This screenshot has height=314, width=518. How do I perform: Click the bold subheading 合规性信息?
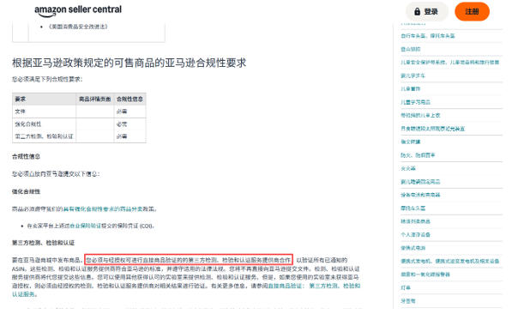(x=26, y=156)
